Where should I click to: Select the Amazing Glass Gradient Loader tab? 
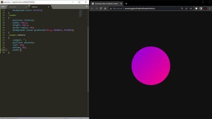(107, 4)
